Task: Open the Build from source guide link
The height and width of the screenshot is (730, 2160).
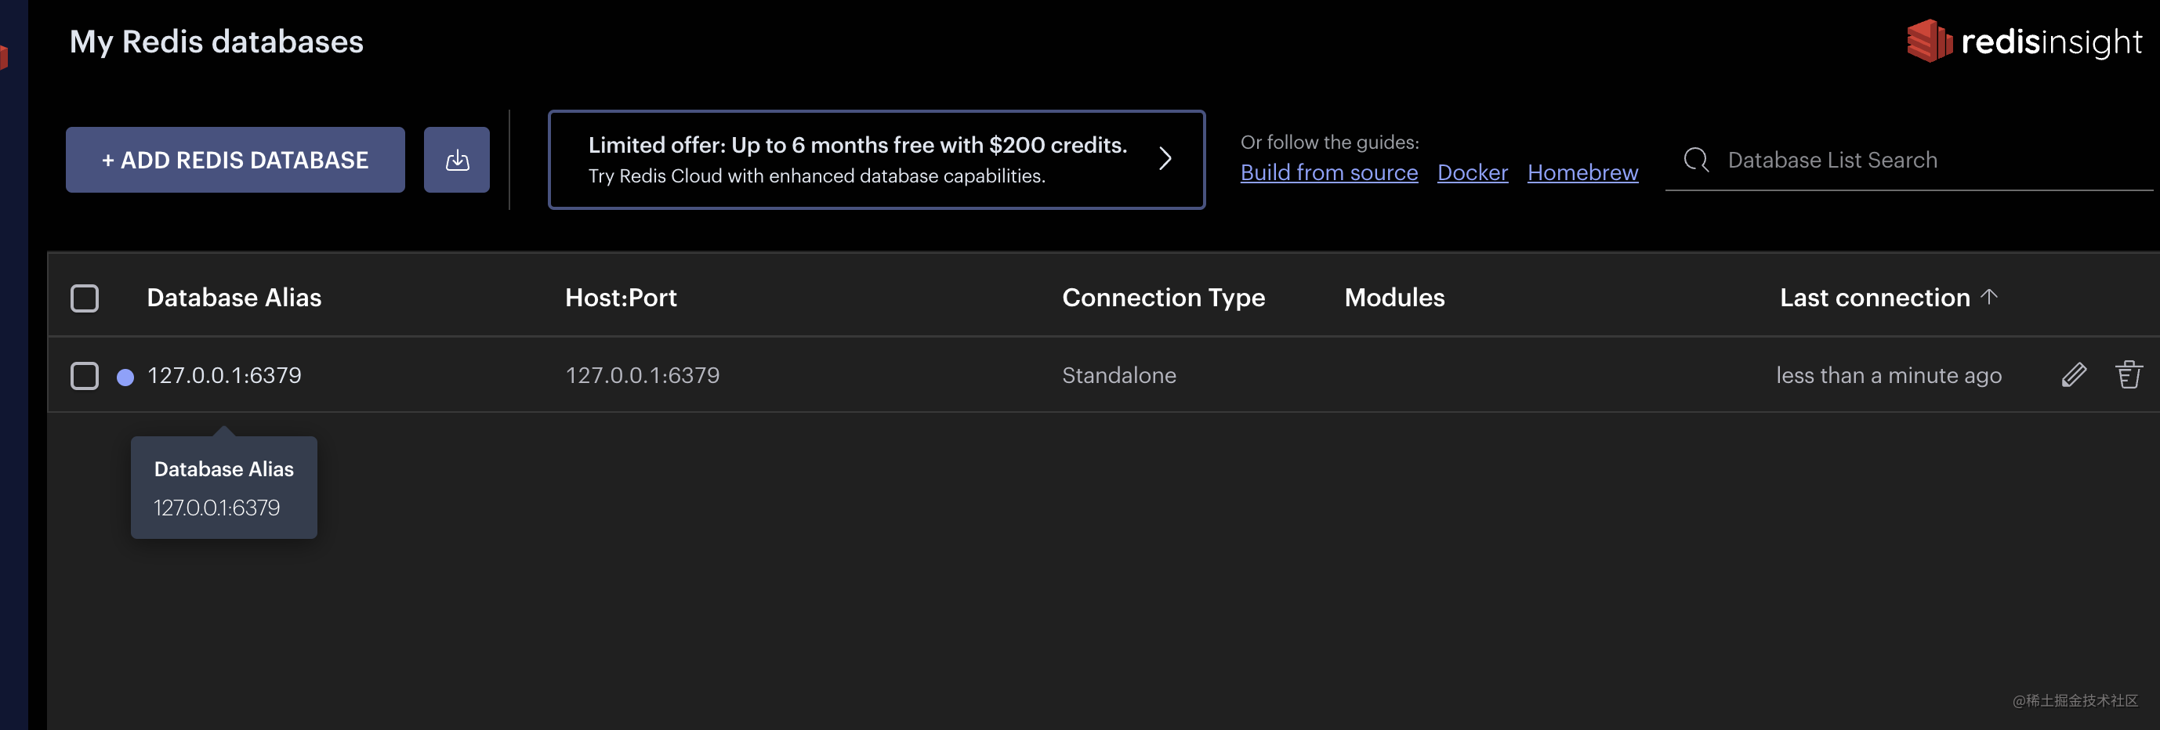Action: coord(1328,172)
